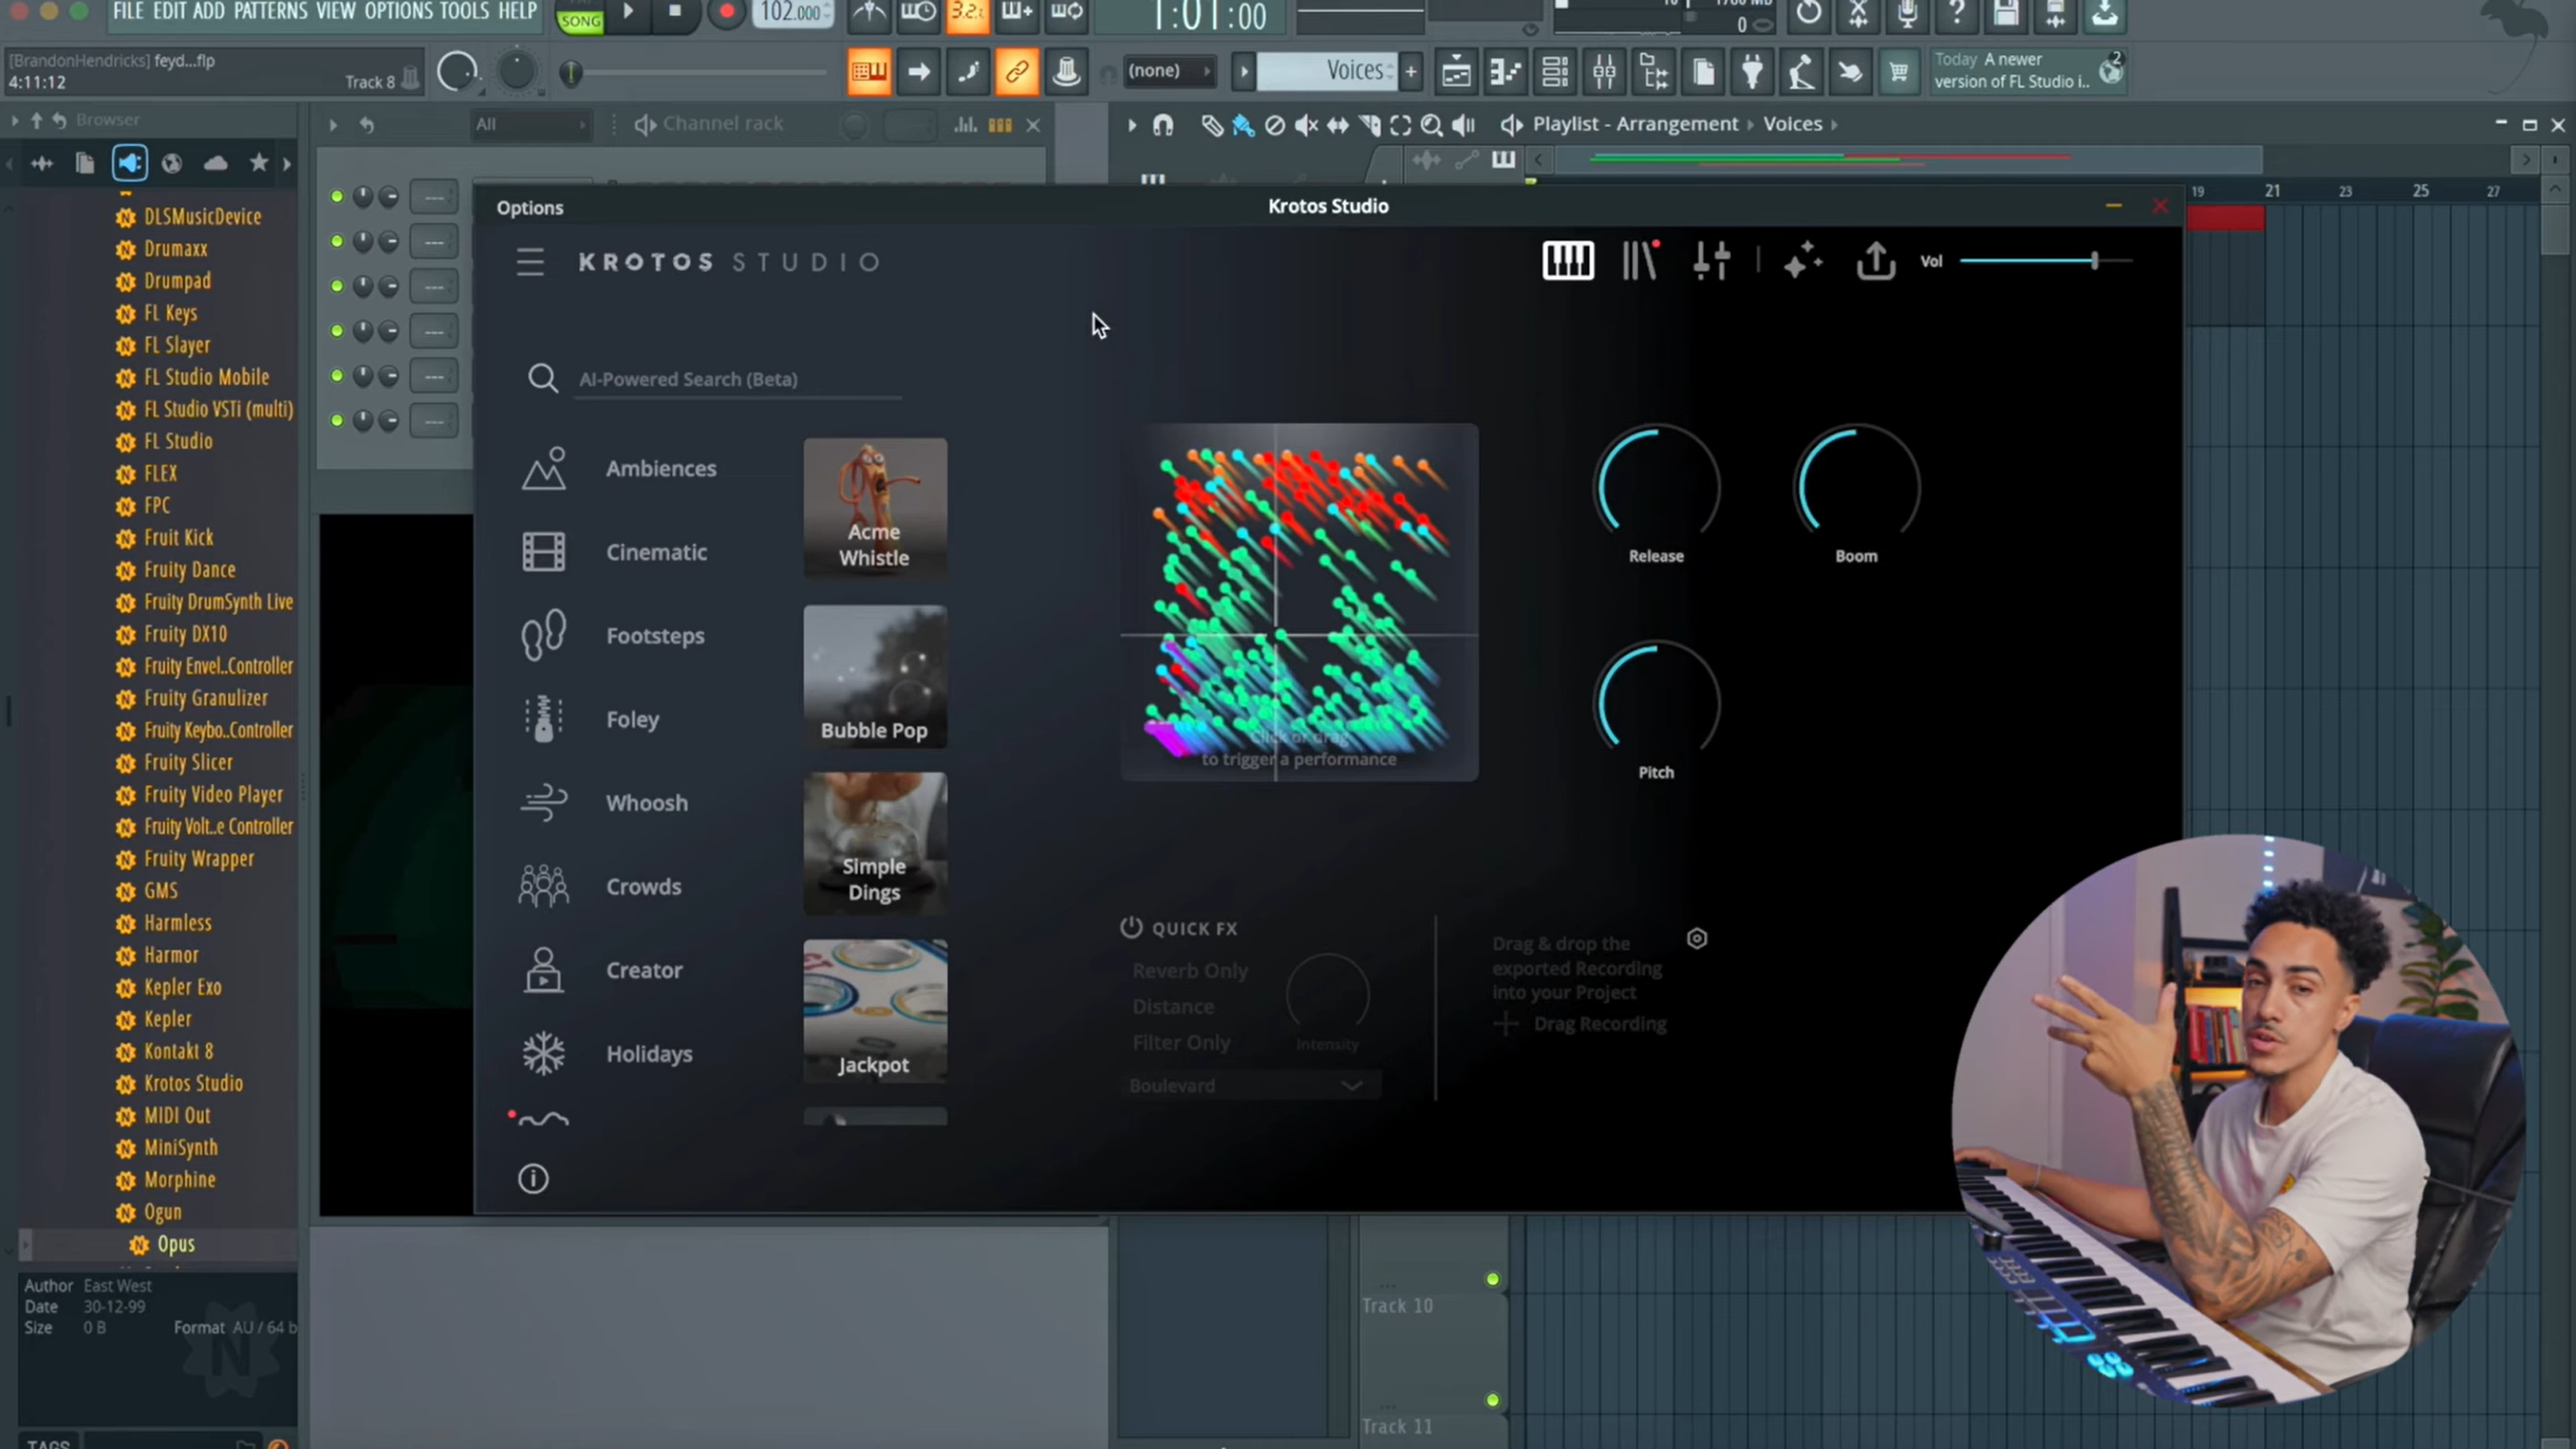Open the Boulevard reverb dropdown
Viewport: 2576px width, 1449px height.
(1249, 1085)
